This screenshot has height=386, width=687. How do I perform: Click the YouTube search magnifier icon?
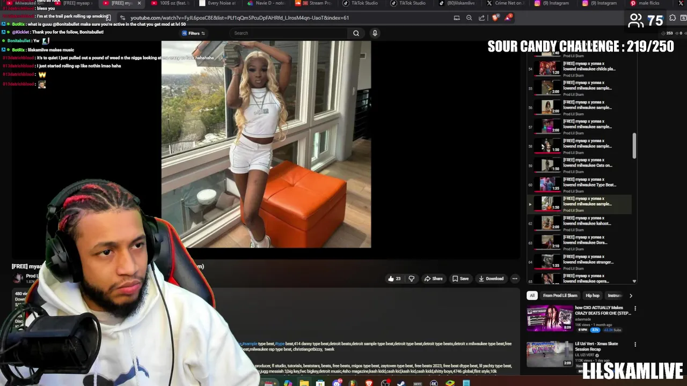356,33
